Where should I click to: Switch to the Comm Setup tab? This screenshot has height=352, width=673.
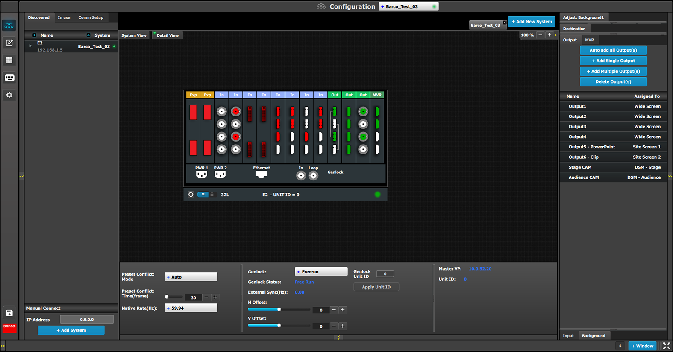pos(91,17)
